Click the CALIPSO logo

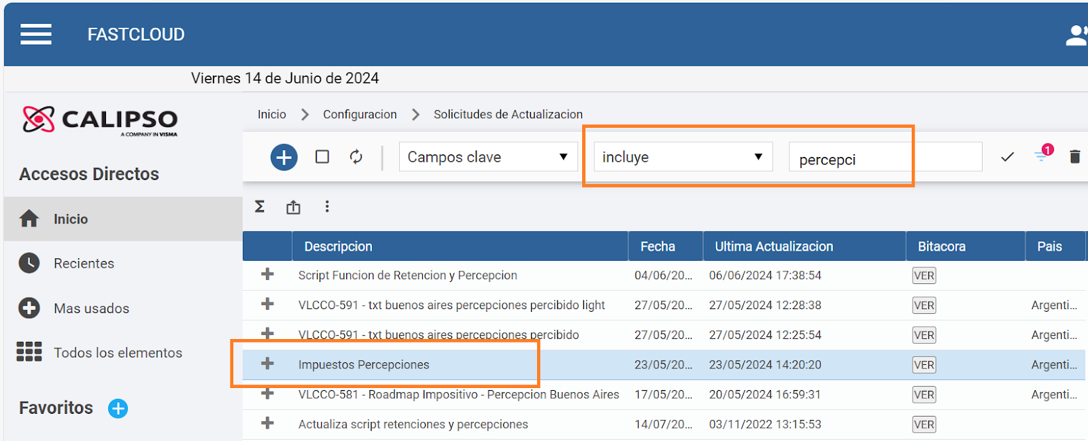tap(100, 120)
